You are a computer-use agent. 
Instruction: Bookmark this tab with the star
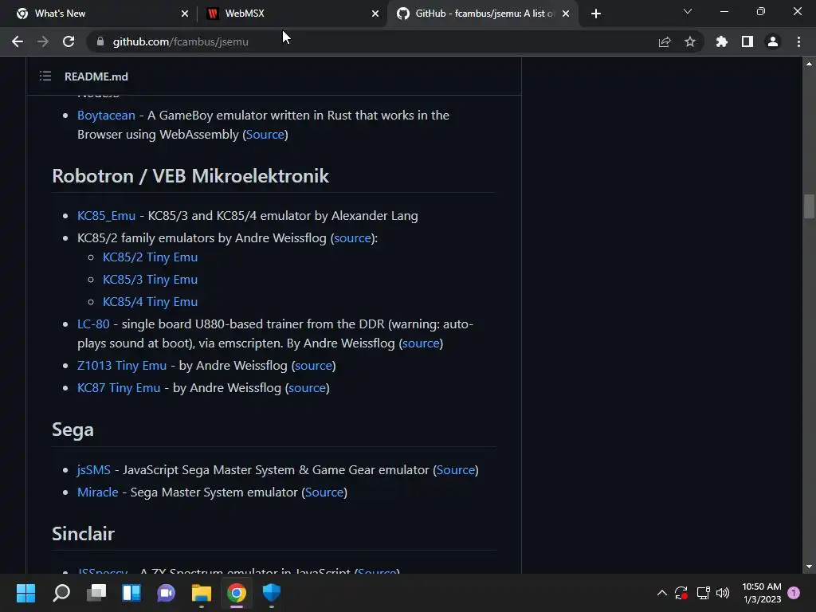pos(690,41)
